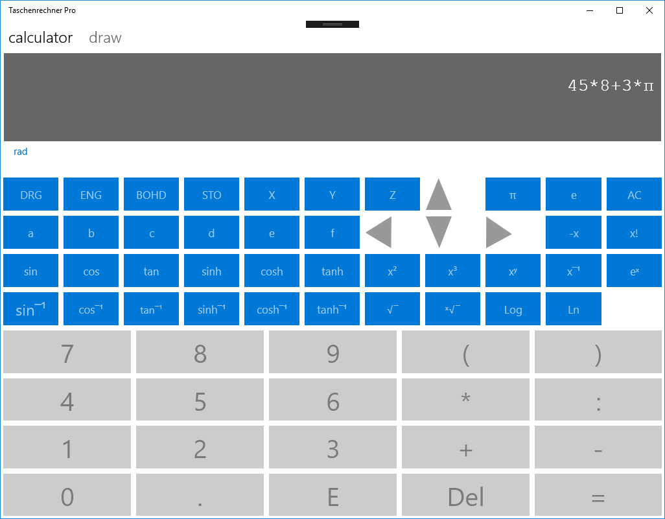
Task: Click the x squared button
Action: [392, 271]
